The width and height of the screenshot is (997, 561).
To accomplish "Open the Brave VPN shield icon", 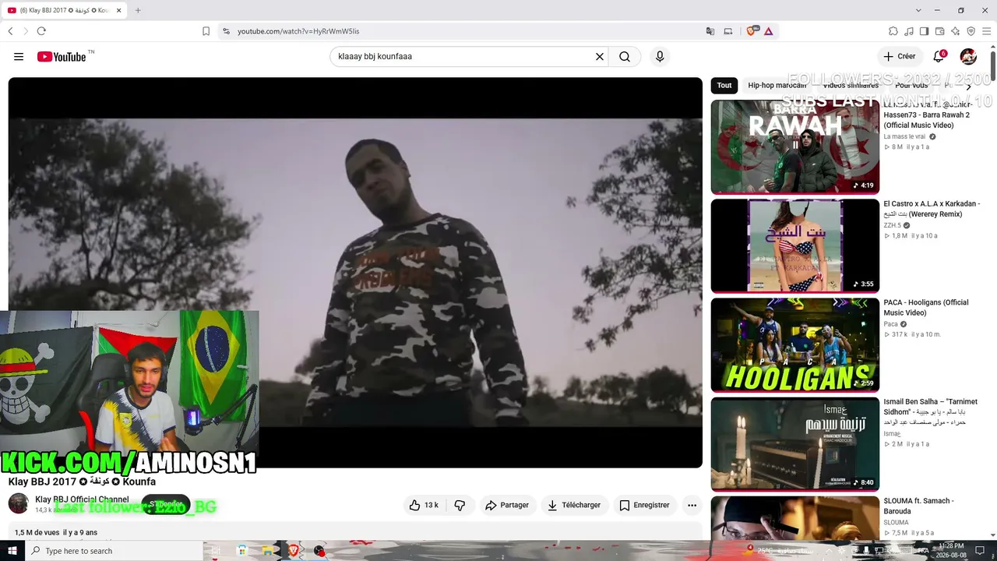I will tap(971, 31).
